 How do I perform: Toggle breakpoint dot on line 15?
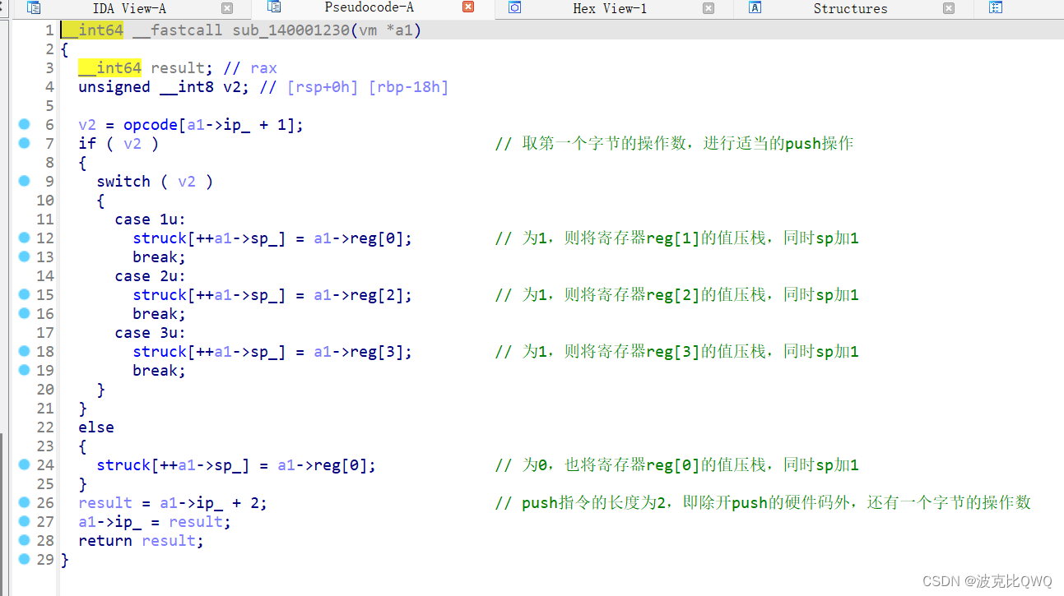(24, 294)
